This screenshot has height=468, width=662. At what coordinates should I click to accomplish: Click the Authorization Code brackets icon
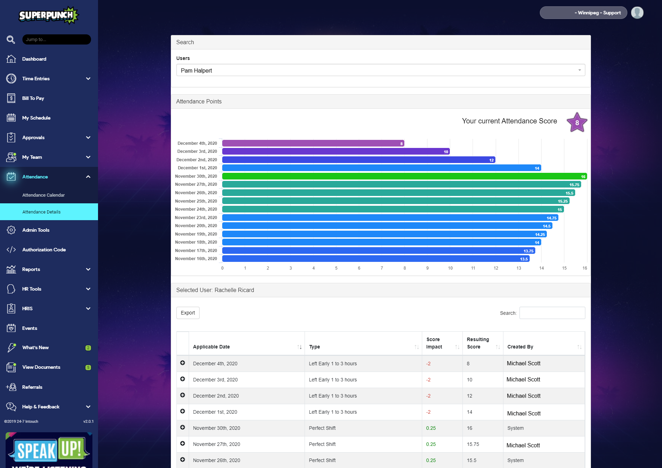click(x=11, y=250)
